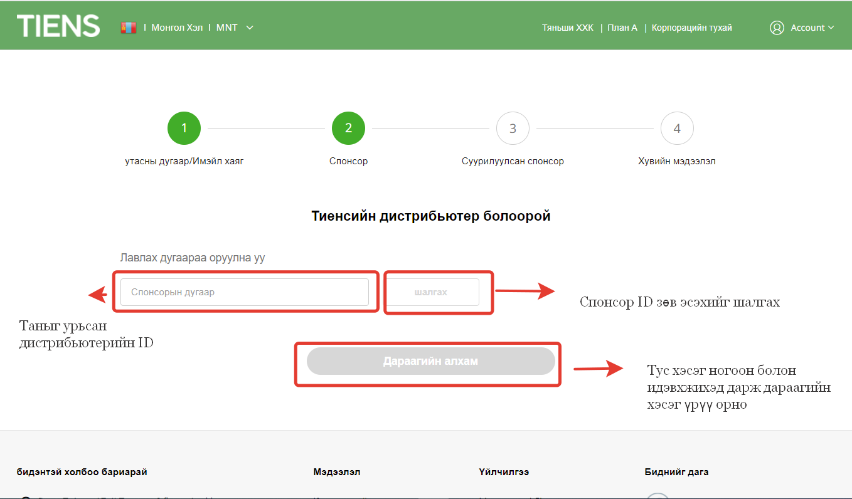Click the утасны дугаар/Имэйл хаяг step label
Screen dimensions: 852x499
[x=184, y=161]
